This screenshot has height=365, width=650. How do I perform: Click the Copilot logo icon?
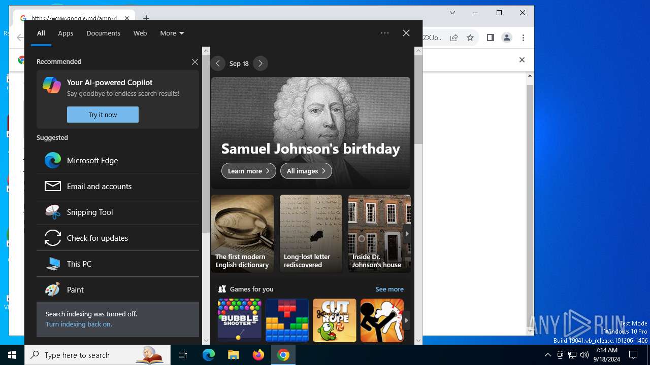coord(52,85)
